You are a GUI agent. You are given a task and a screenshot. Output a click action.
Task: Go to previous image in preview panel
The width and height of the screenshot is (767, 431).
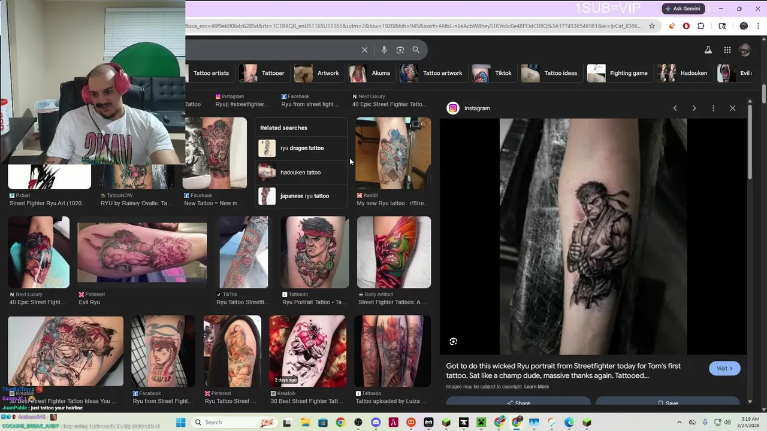coord(675,108)
